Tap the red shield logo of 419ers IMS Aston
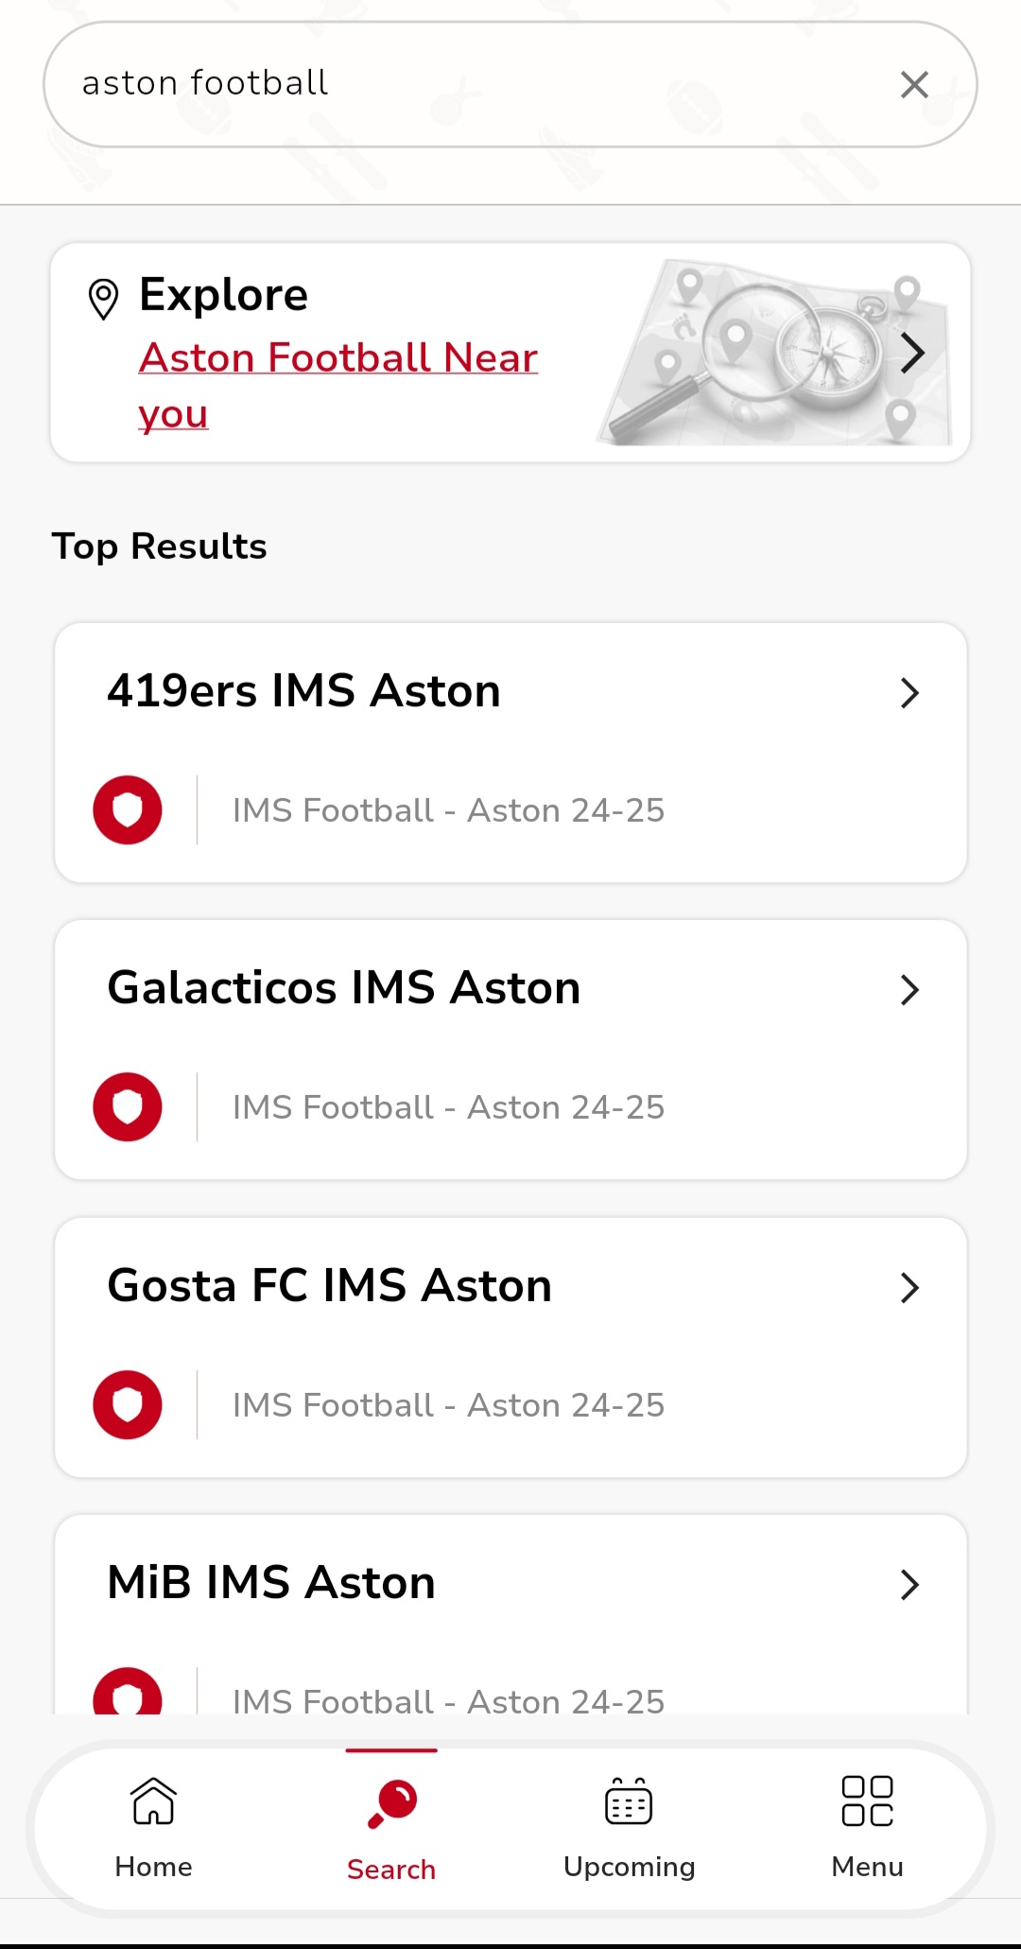The height and width of the screenshot is (1949, 1021). 128,809
